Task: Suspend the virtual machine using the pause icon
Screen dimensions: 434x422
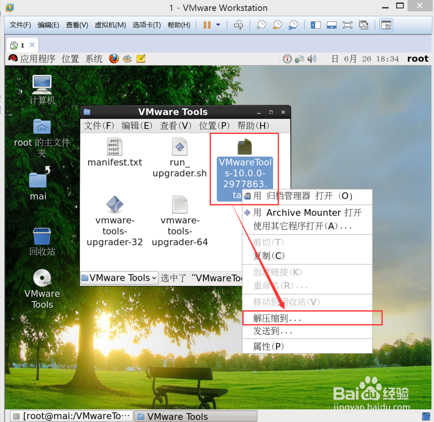Action: click(x=206, y=25)
